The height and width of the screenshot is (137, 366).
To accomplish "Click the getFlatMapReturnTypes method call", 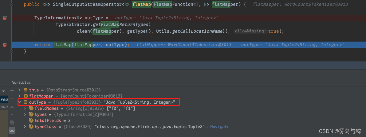I will tap(121, 24).
